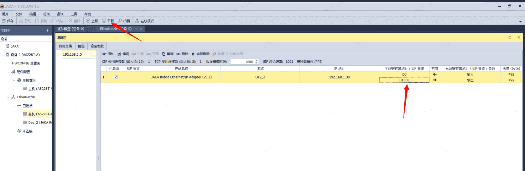Increase the 假设扫描时间 spinner value
The width and height of the screenshot is (525, 171).
click(x=257, y=60)
